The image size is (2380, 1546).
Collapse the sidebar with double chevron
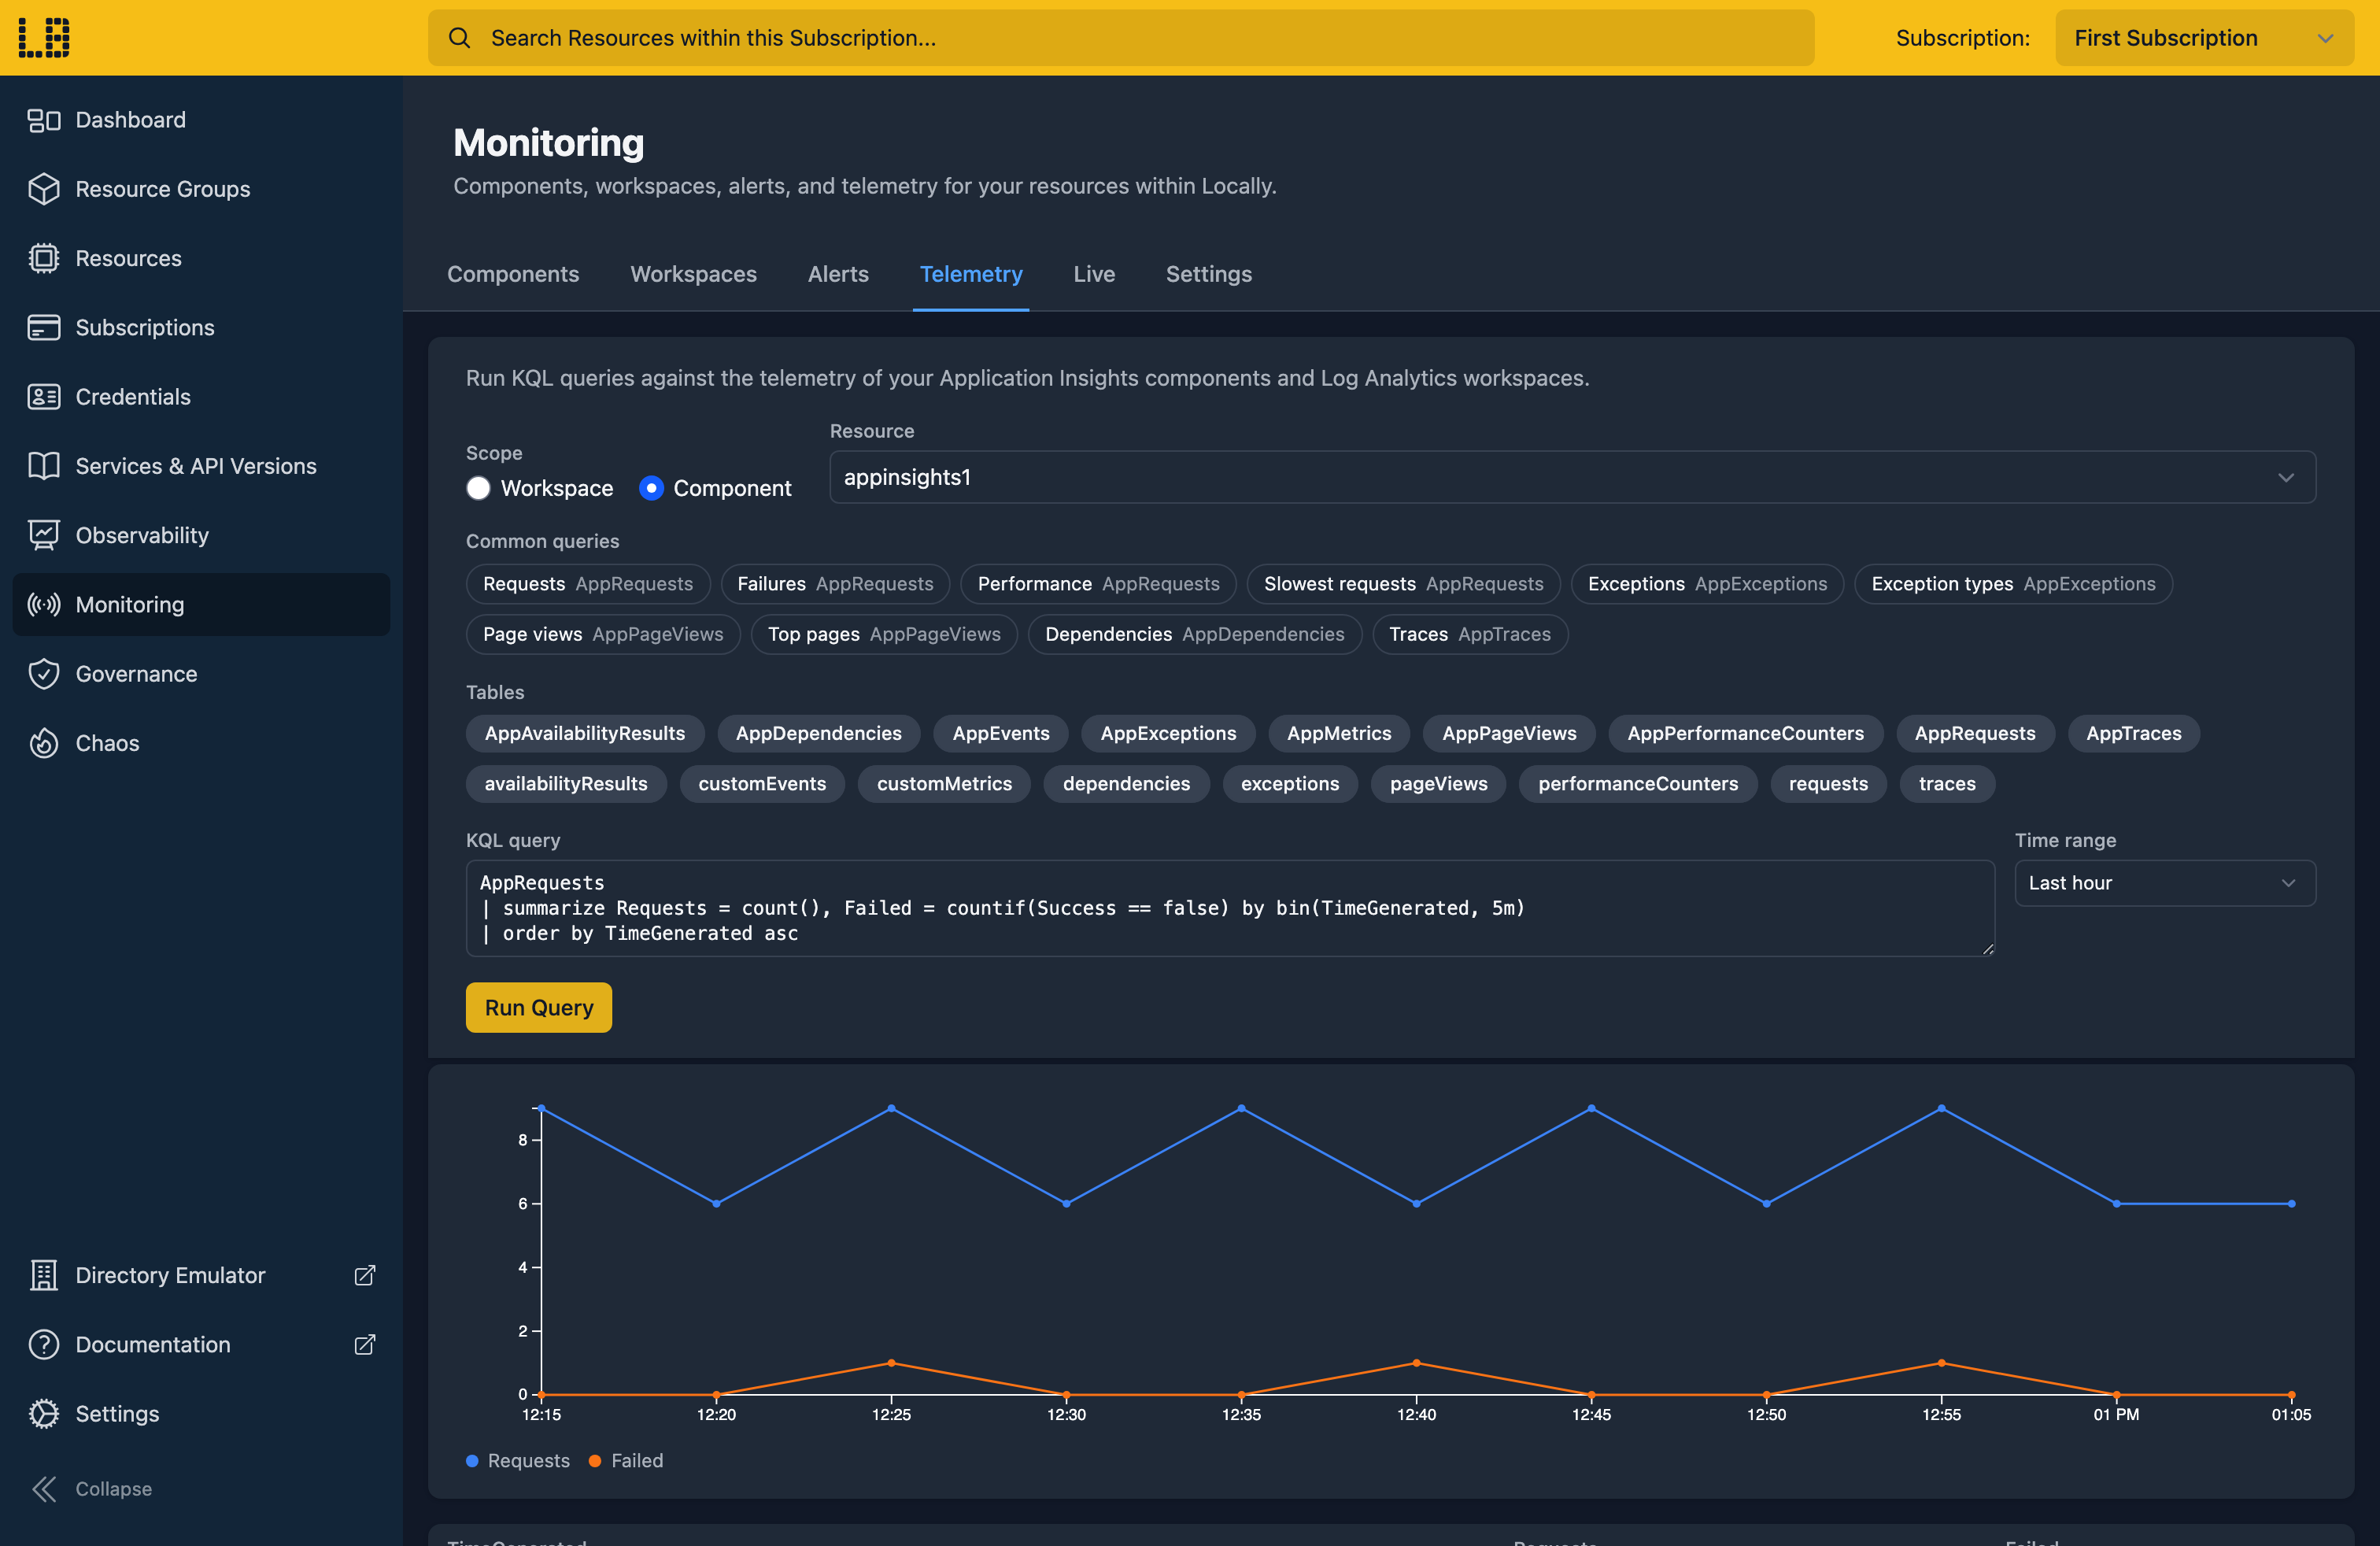pyautogui.click(x=44, y=1489)
